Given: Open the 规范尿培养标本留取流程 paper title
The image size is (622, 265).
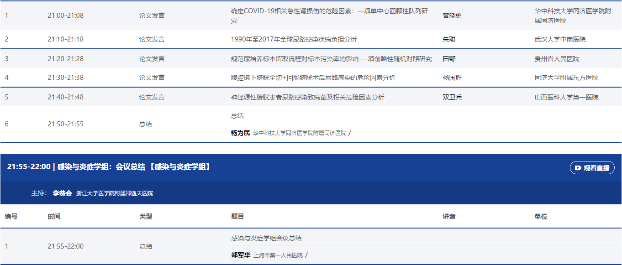Looking at the screenshot, I should pyautogui.click(x=331, y=59).
